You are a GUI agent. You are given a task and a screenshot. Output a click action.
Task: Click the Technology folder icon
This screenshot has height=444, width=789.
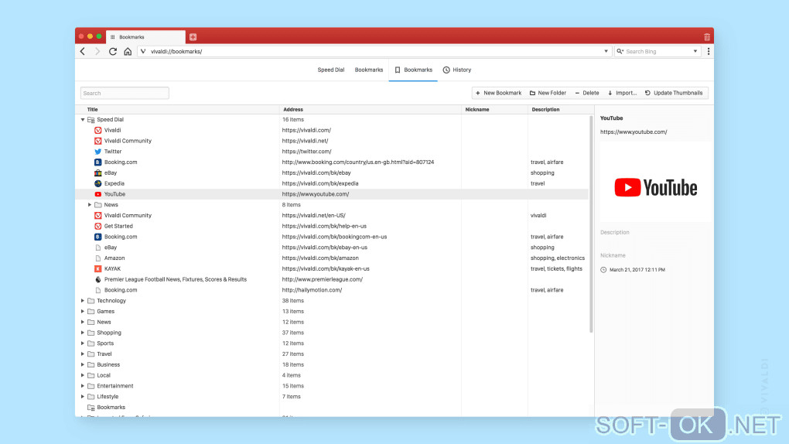click(91, 301)
